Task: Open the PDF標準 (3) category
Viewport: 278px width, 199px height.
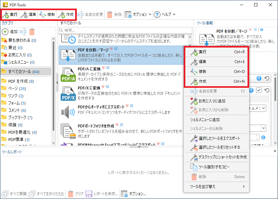Action: coord(16,139)
